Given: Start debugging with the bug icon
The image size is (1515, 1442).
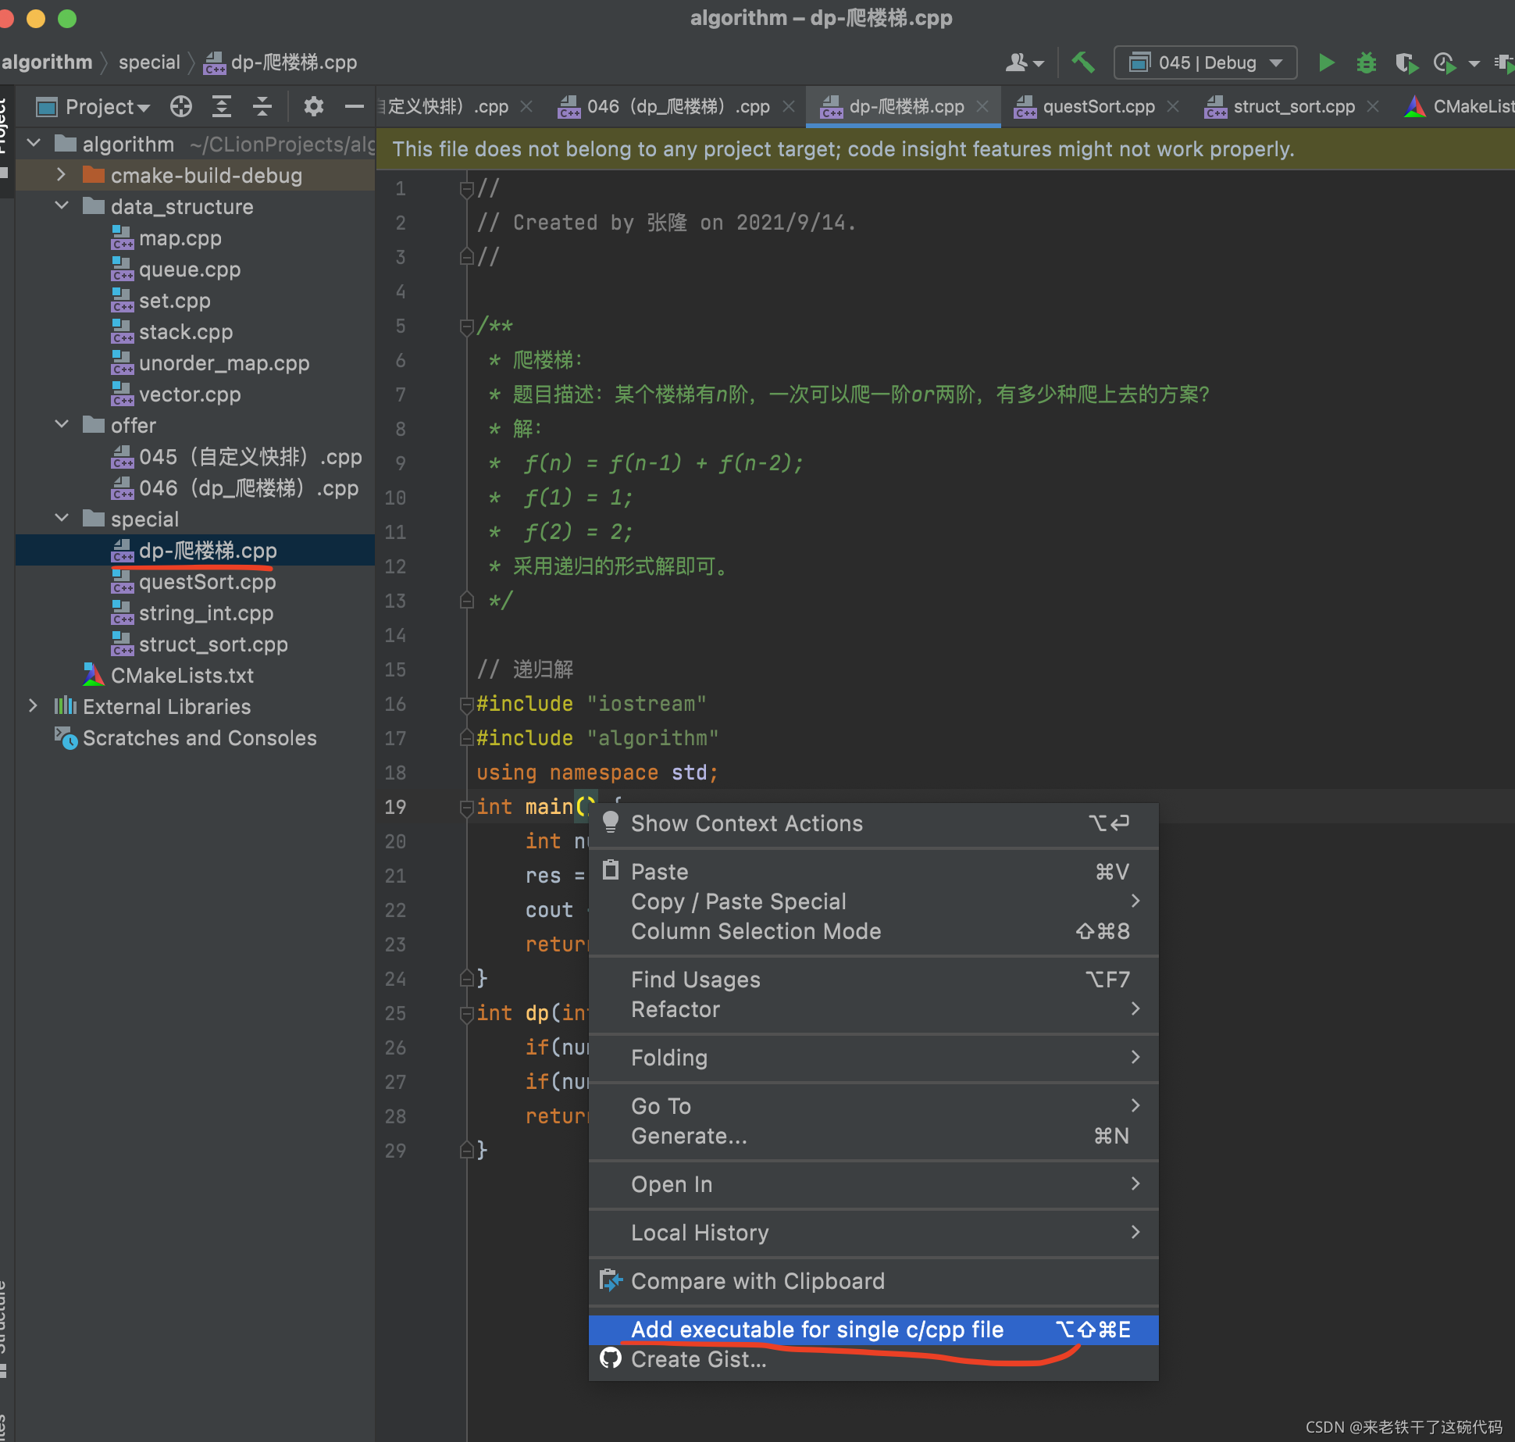Looking at the screenshot, I should (1366, 62).
